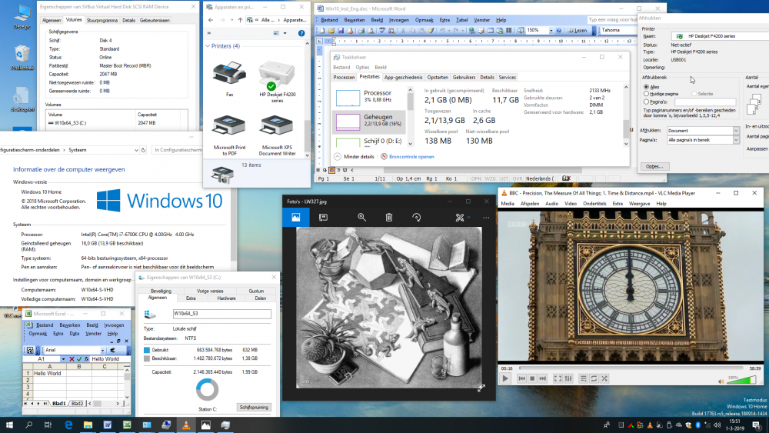Image resolution: width=769 pixels, height=433 pixels.
Task: Select the Pagina's radio button
Action: 646,102
